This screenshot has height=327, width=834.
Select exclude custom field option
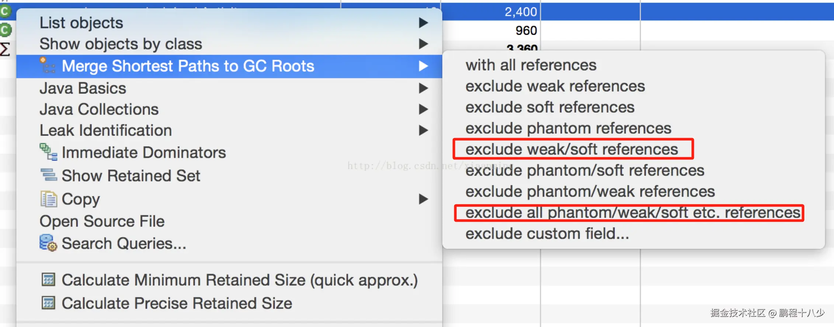547,233
